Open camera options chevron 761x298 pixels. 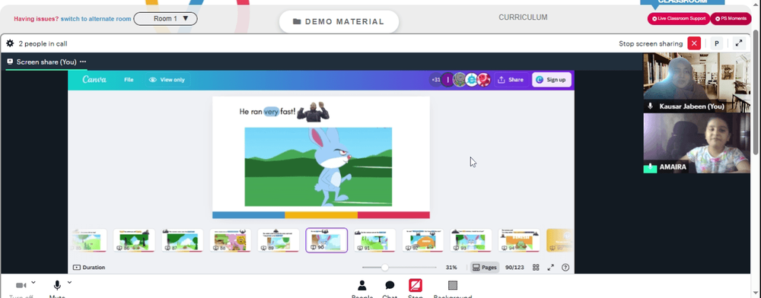click(x=33, y=282)
